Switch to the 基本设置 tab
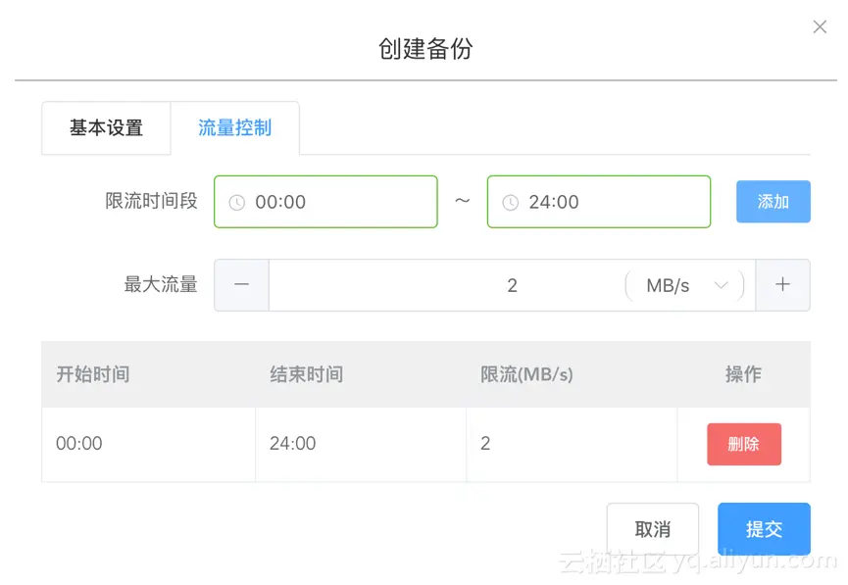848x585 pixels. click(106, 128)
